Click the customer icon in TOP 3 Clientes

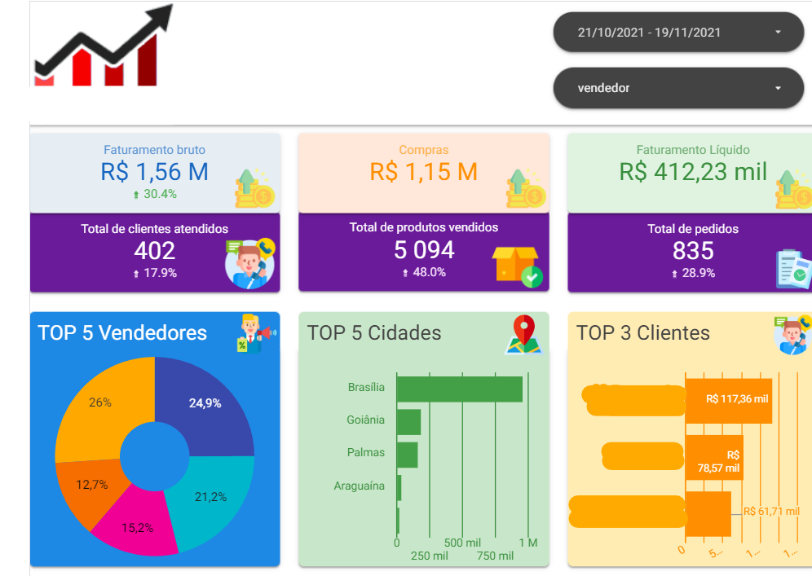pos(792,335)
